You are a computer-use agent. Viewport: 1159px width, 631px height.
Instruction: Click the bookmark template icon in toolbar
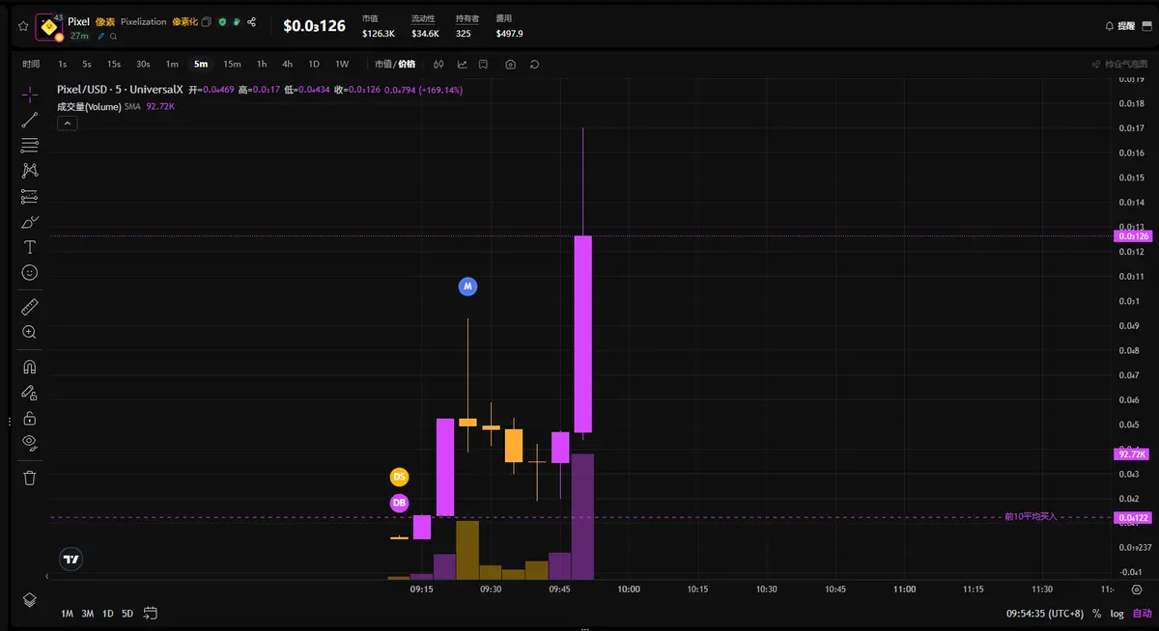[x=483, y=64]
